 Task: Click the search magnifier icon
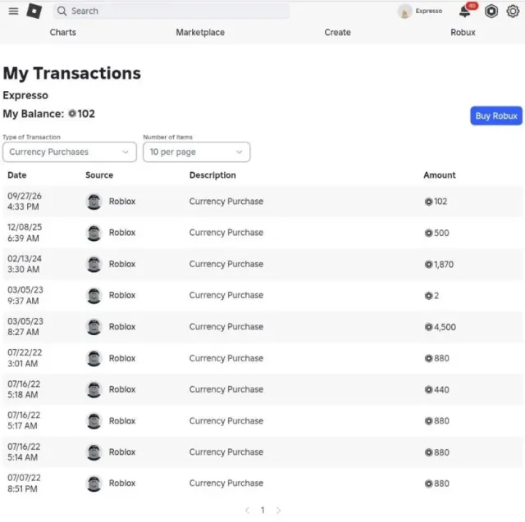pyautogui.click(x=62, y=11)
